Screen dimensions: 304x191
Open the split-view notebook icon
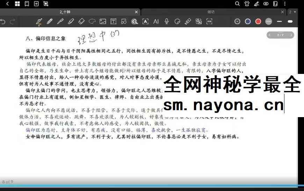click(x=275, y=4)
